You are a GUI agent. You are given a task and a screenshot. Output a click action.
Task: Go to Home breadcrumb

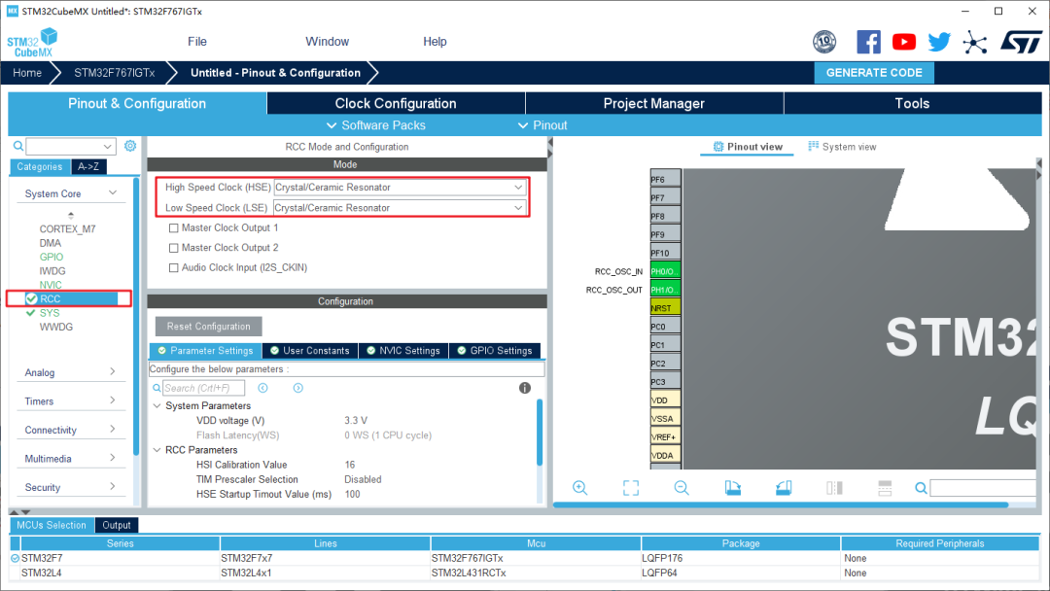pyautogui.click(x=27, y=72)
